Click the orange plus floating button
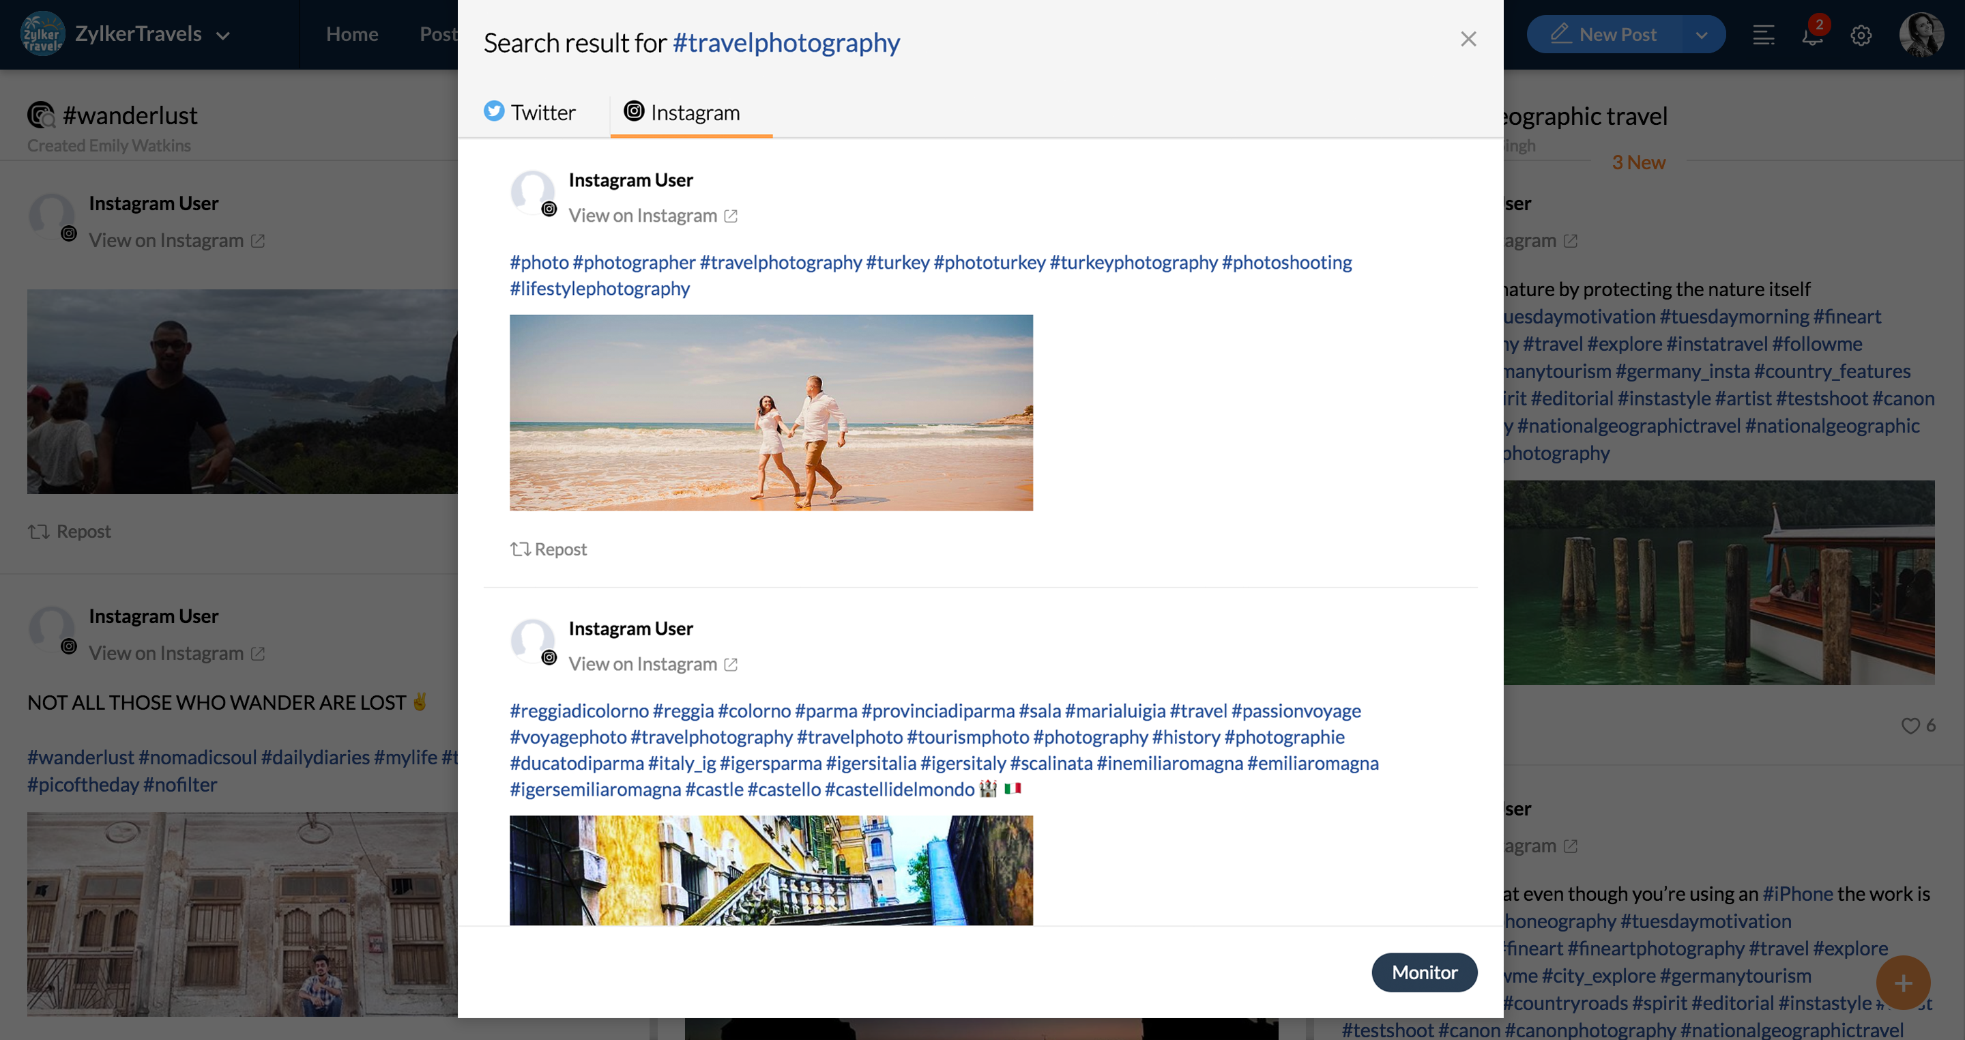 1902,983
